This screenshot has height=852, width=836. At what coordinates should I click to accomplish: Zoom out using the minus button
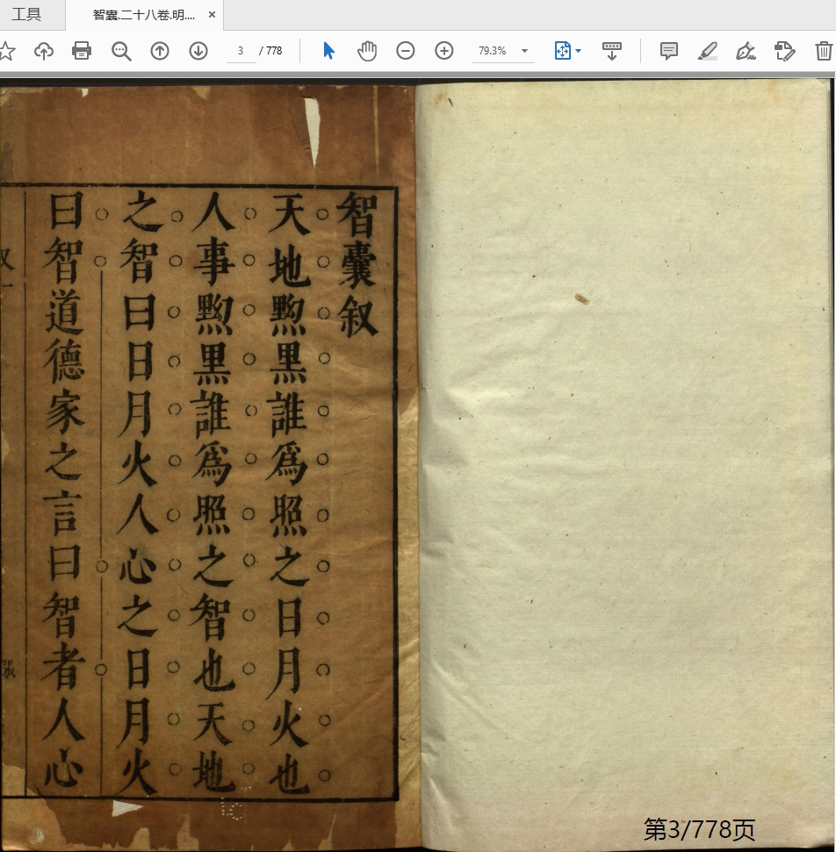pos(406,51)
